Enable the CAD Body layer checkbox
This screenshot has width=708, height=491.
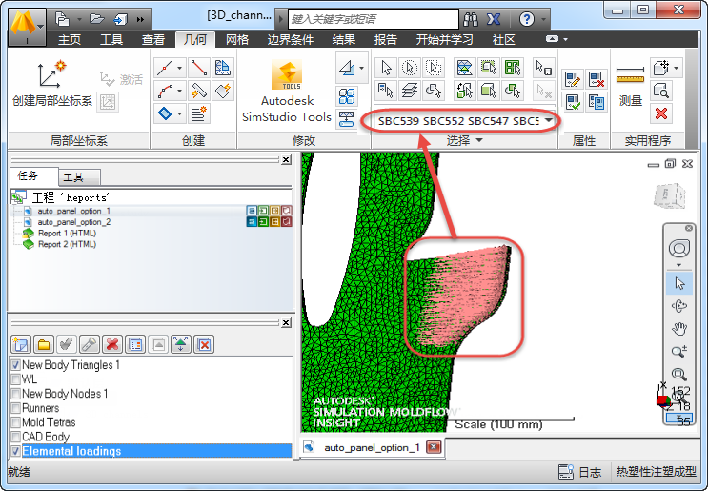(x=16, y=437)
